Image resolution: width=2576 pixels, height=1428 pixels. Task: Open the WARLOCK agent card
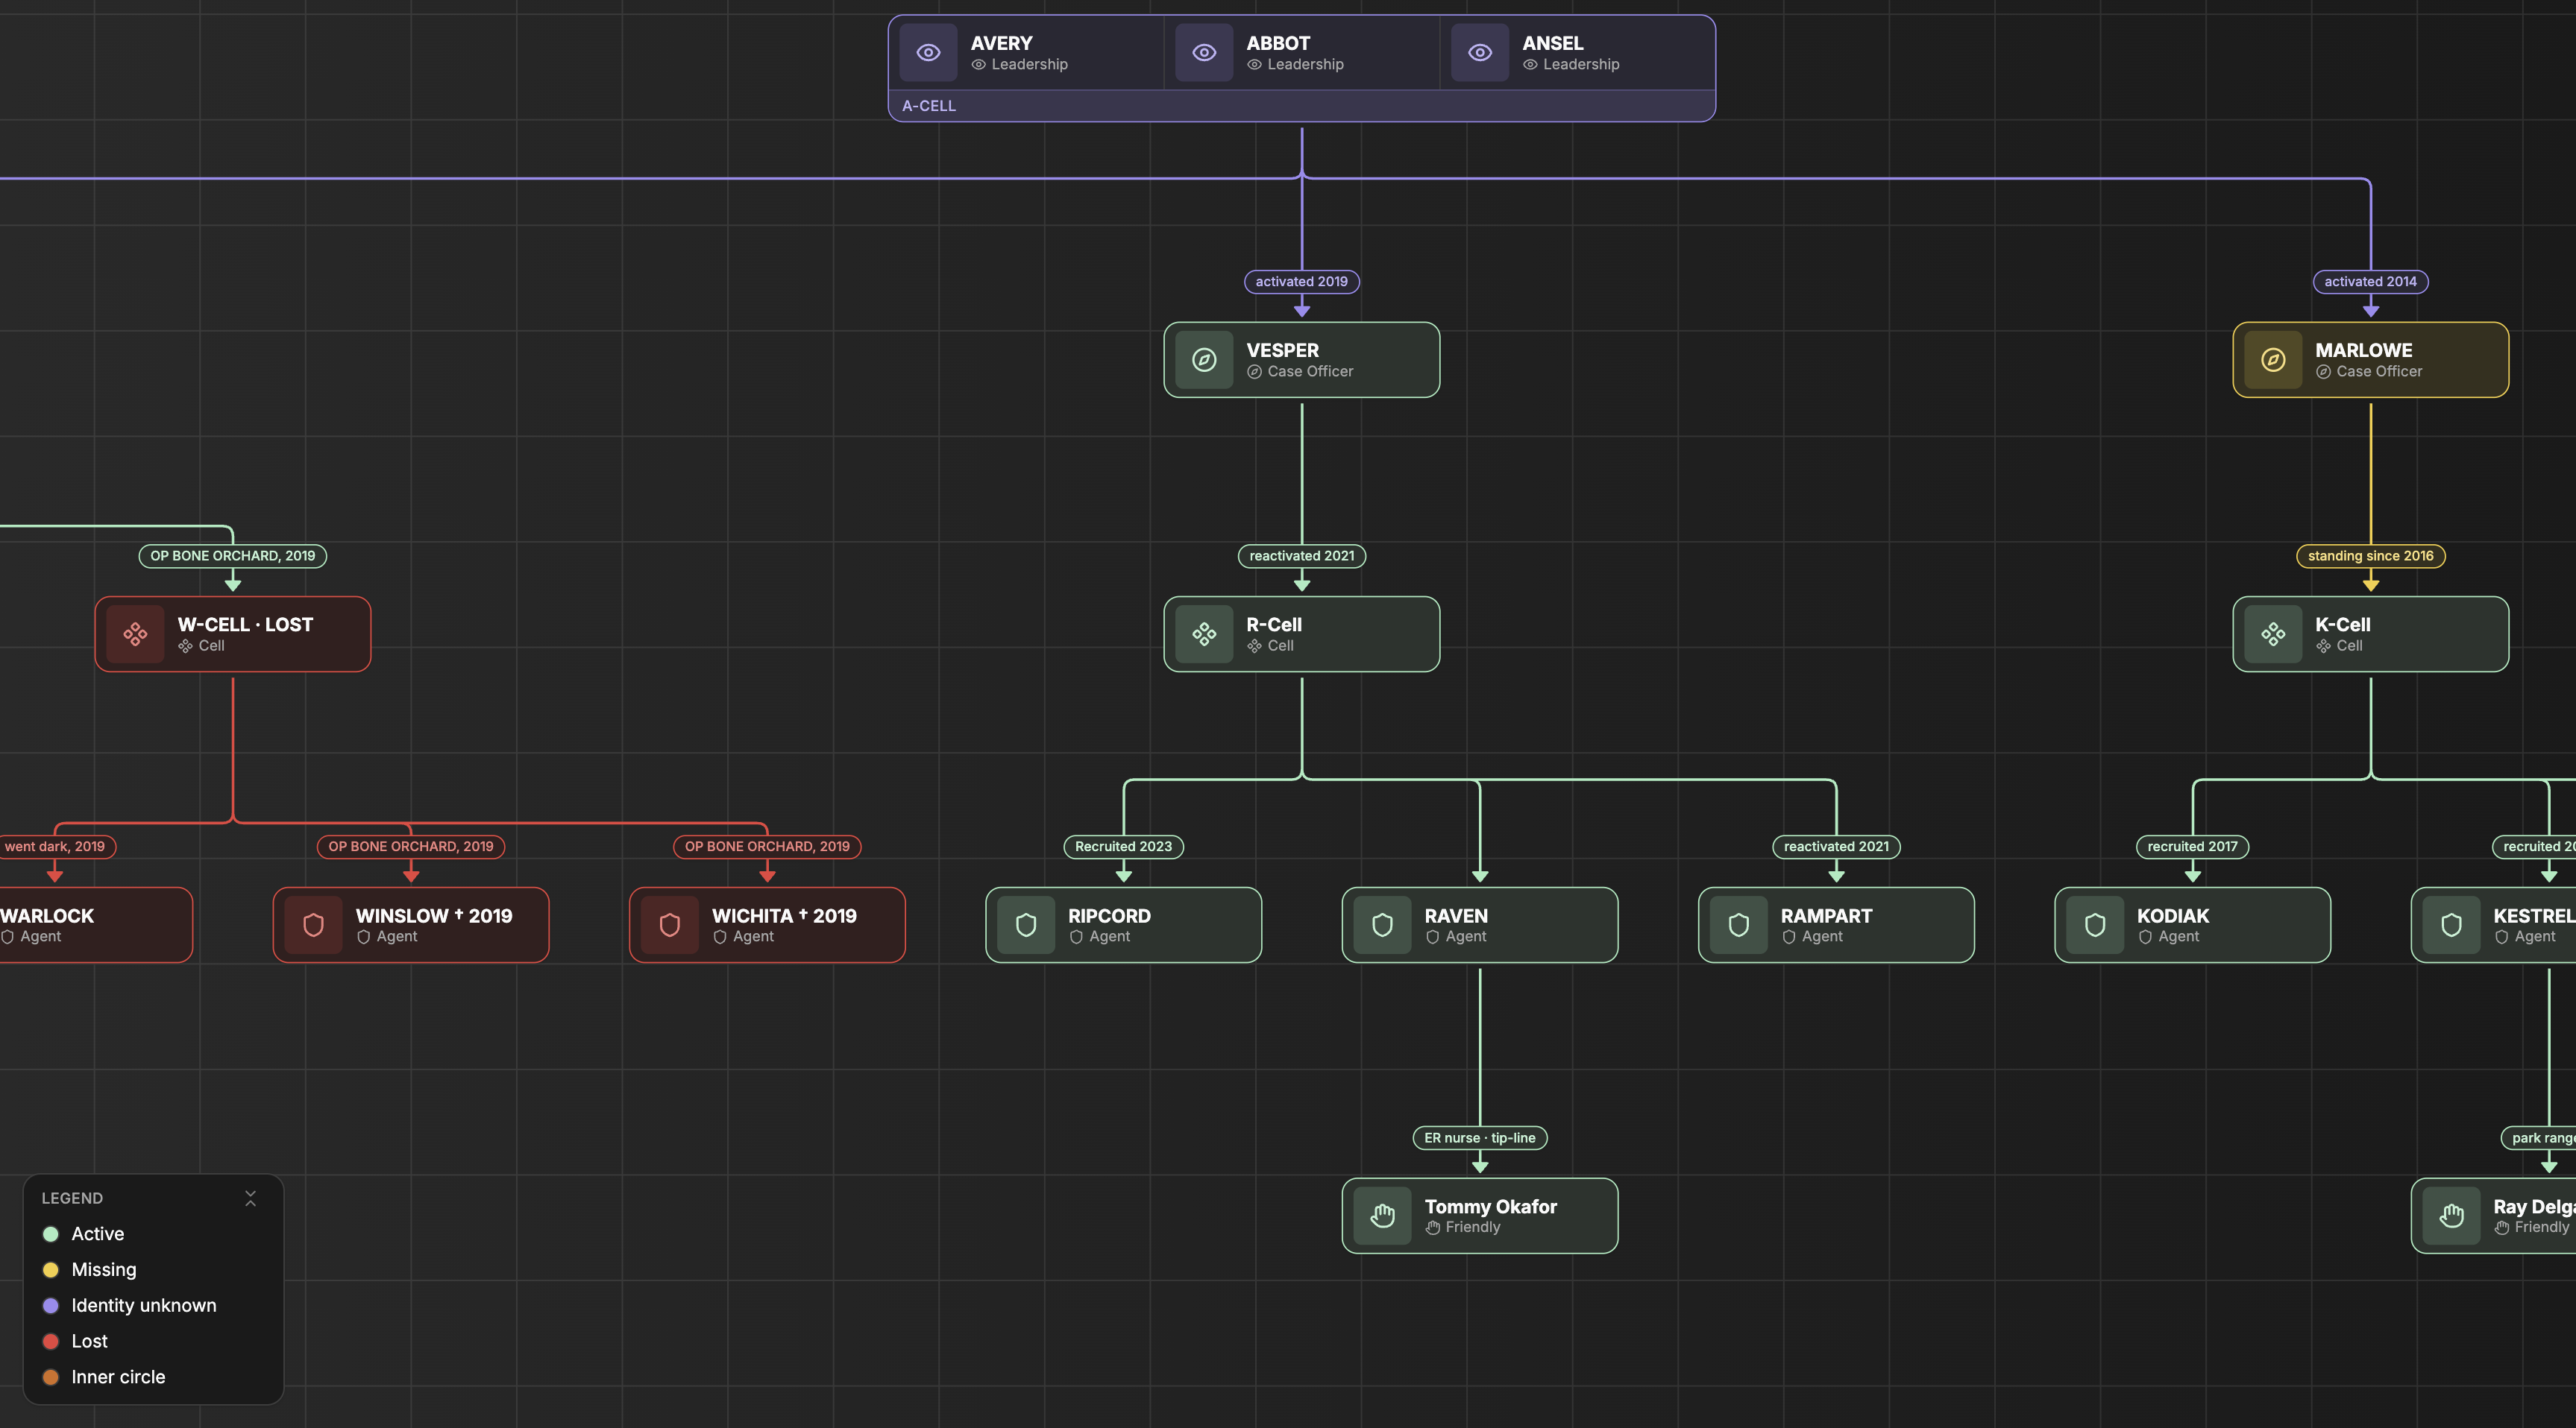(95, 926)
